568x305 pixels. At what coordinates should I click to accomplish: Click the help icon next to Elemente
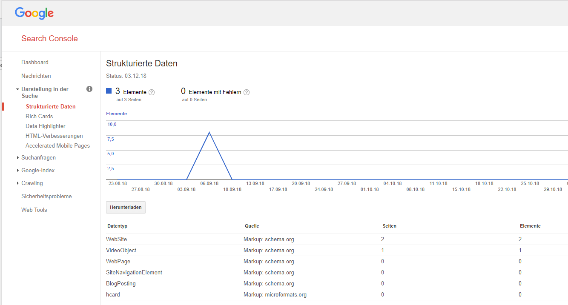pos(152,92)
